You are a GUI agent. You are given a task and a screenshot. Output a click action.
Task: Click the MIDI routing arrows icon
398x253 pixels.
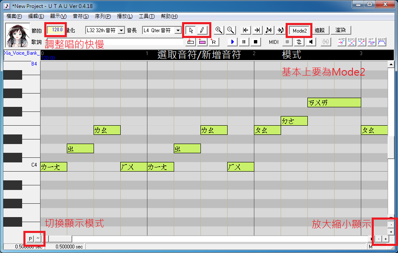pyautogui.click(x=299, y=42)
